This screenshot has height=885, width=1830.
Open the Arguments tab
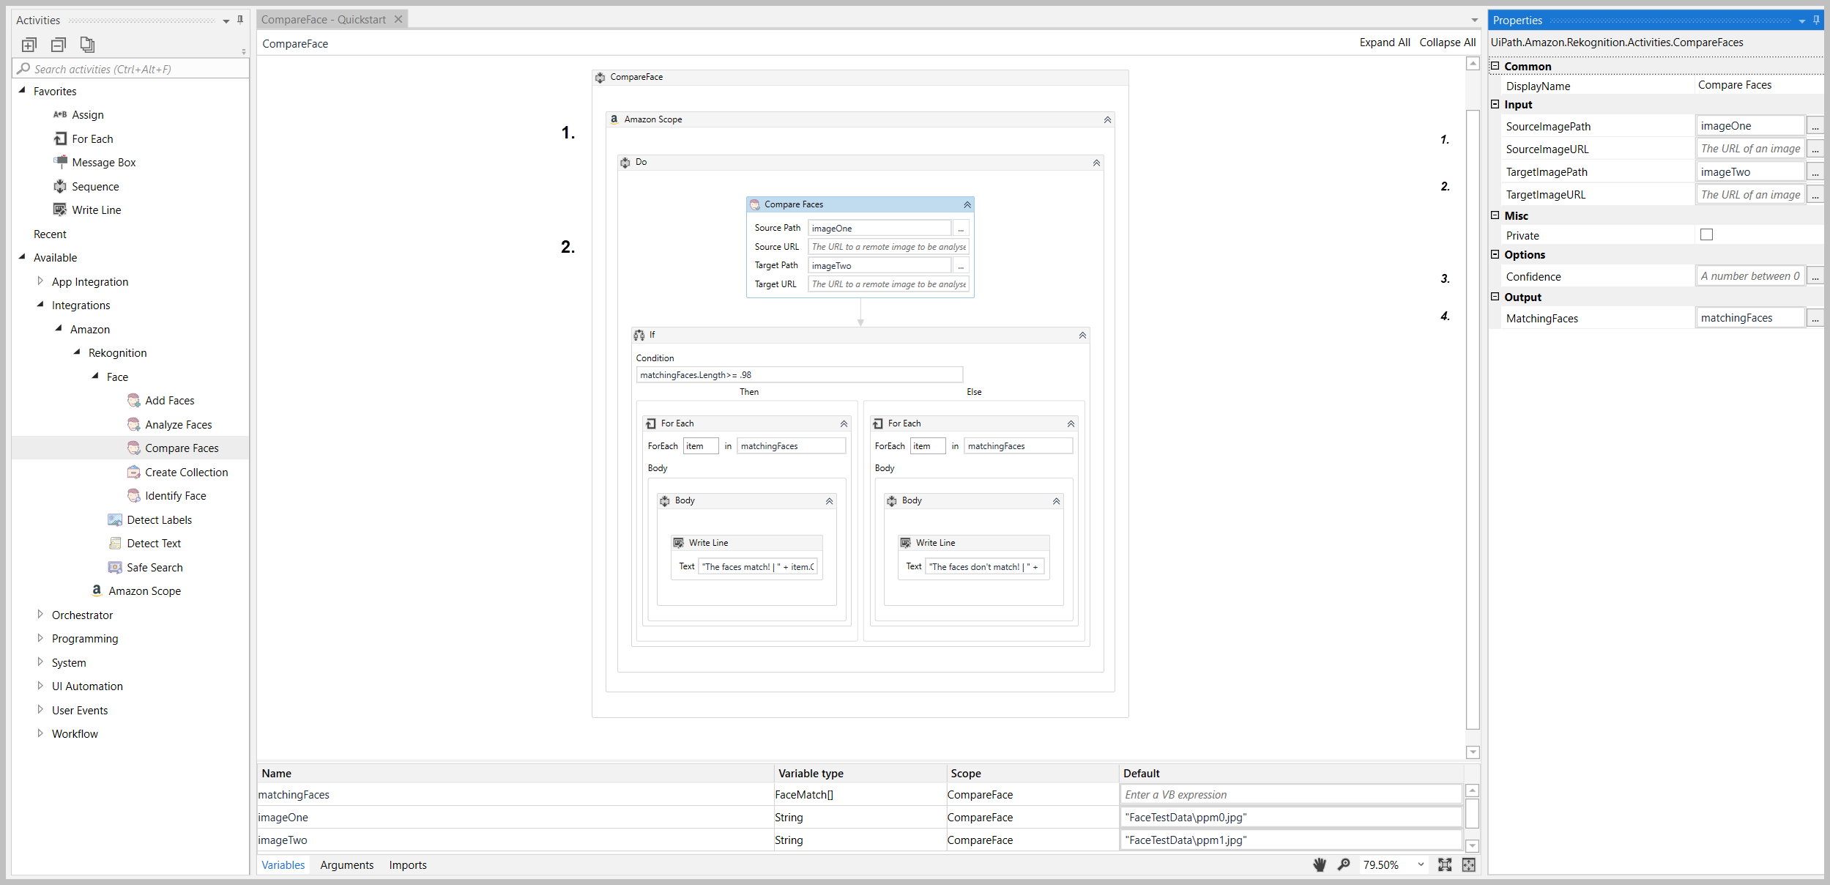347,865
